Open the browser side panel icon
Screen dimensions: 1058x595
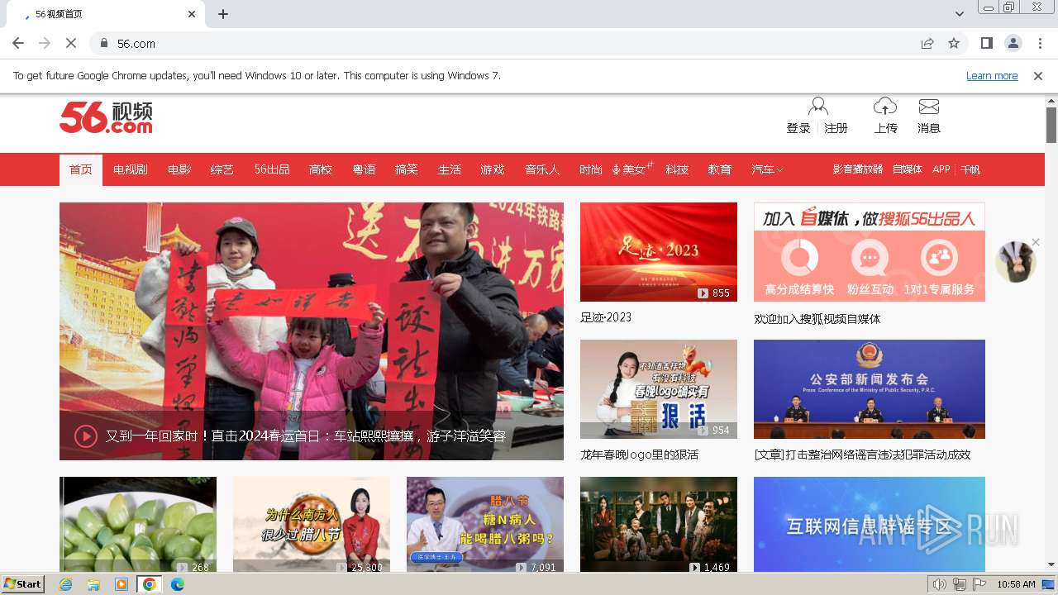987,43
